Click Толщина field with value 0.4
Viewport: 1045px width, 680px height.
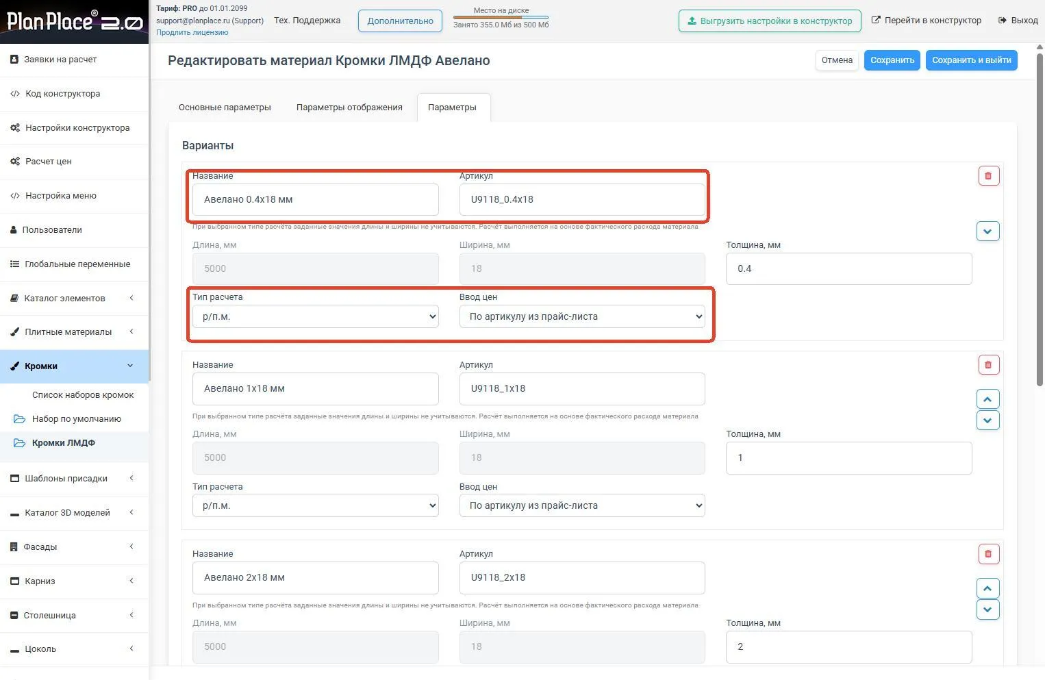click(x=848, y=268)
